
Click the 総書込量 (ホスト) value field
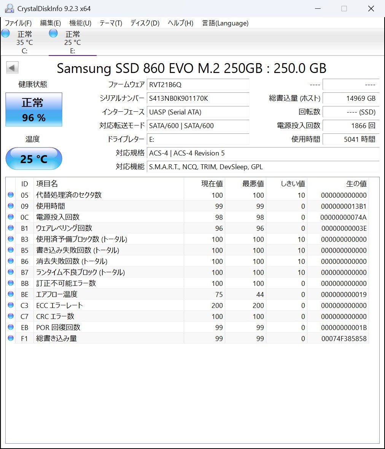pyautogui.click(x=350, y=98)
